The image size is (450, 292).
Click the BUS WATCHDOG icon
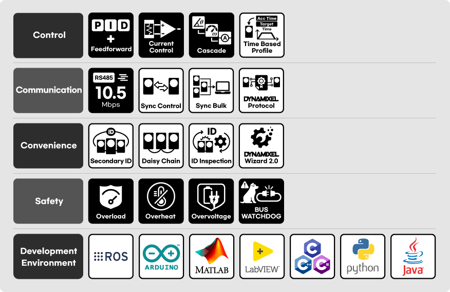point(261,201)
